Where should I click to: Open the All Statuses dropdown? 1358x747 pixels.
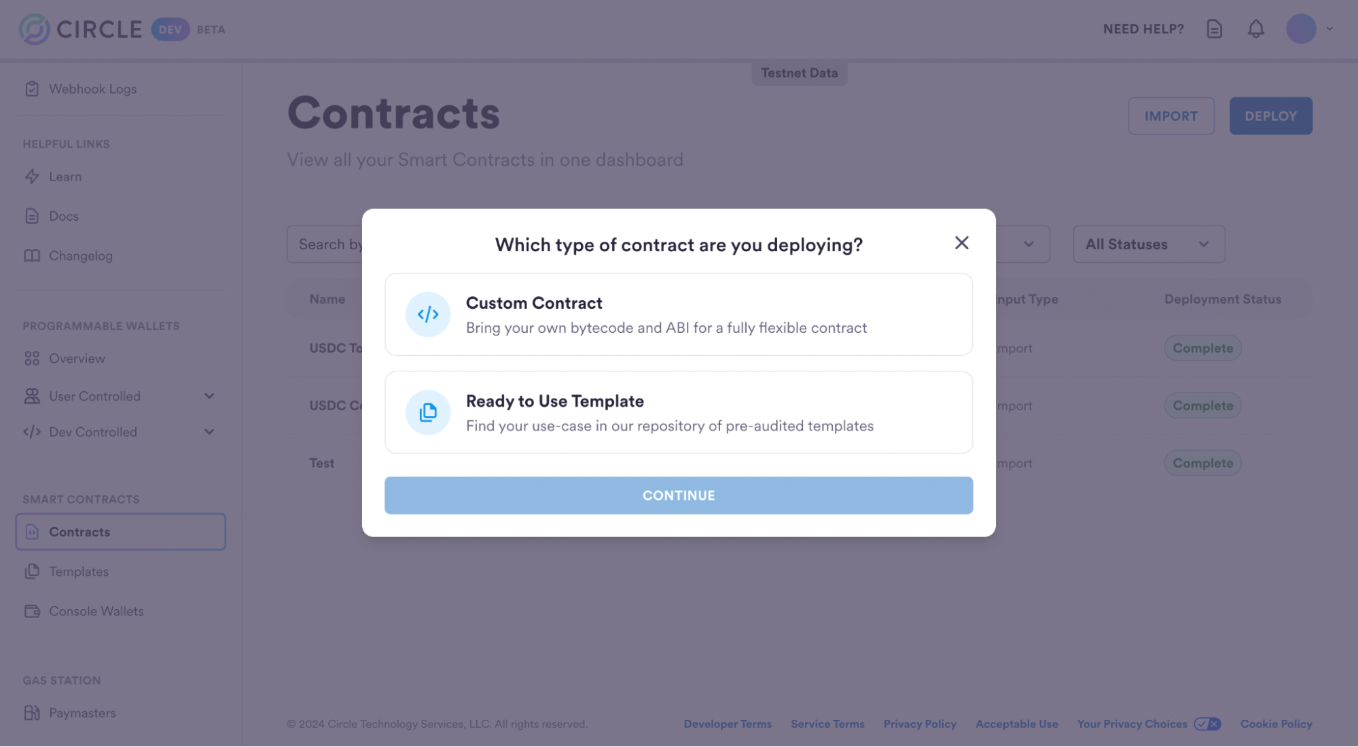coord(1148,244)
